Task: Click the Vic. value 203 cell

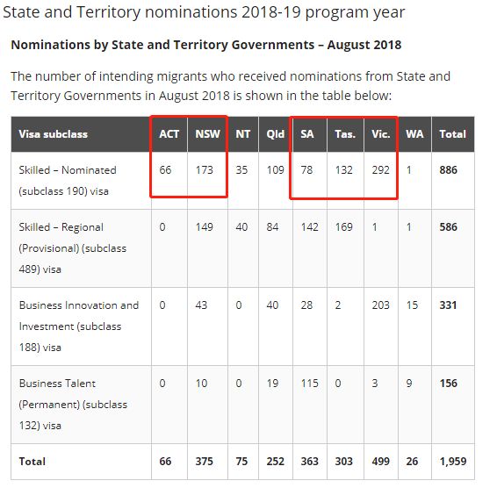Action: (381, 305)
